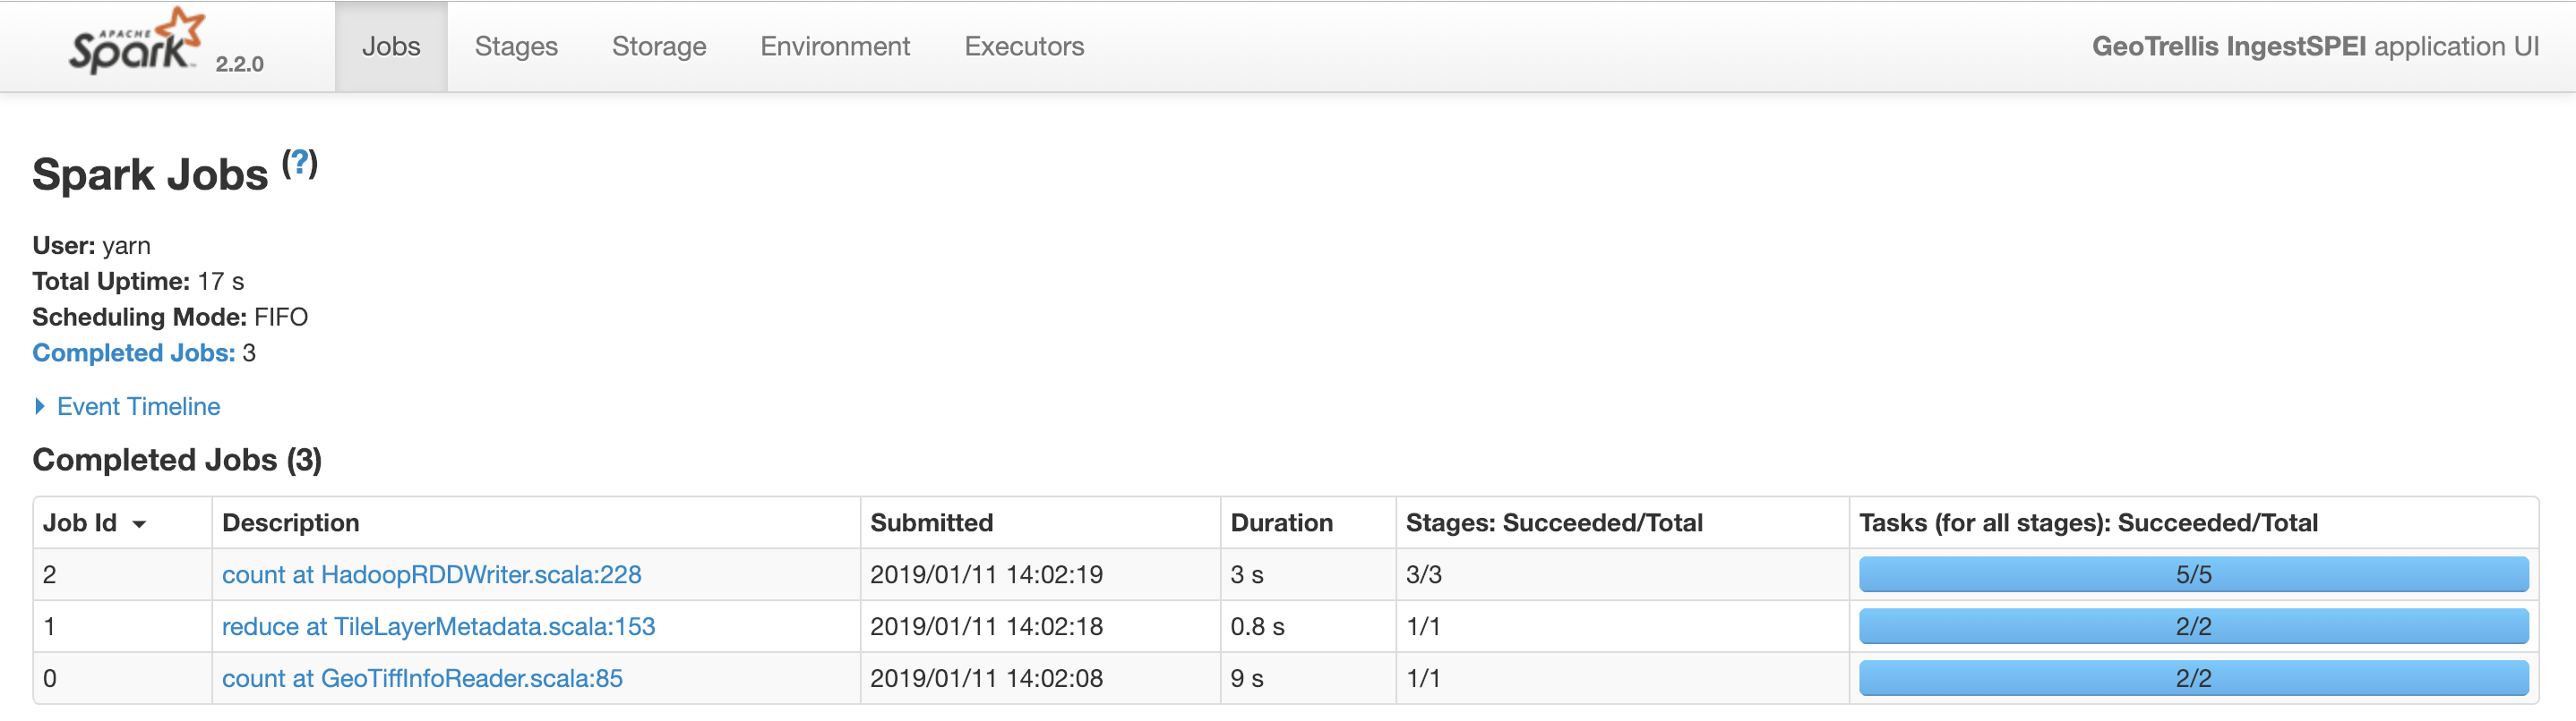Image resolution: width=2576 pixels, height=721 pixels.
Task: Sort jobs by the Description column header
Action: pos(290,522)
